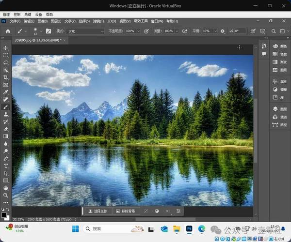Select the Zoom tool in the toolbar
The width and height of the screenshot is (291, 242).
6,195
